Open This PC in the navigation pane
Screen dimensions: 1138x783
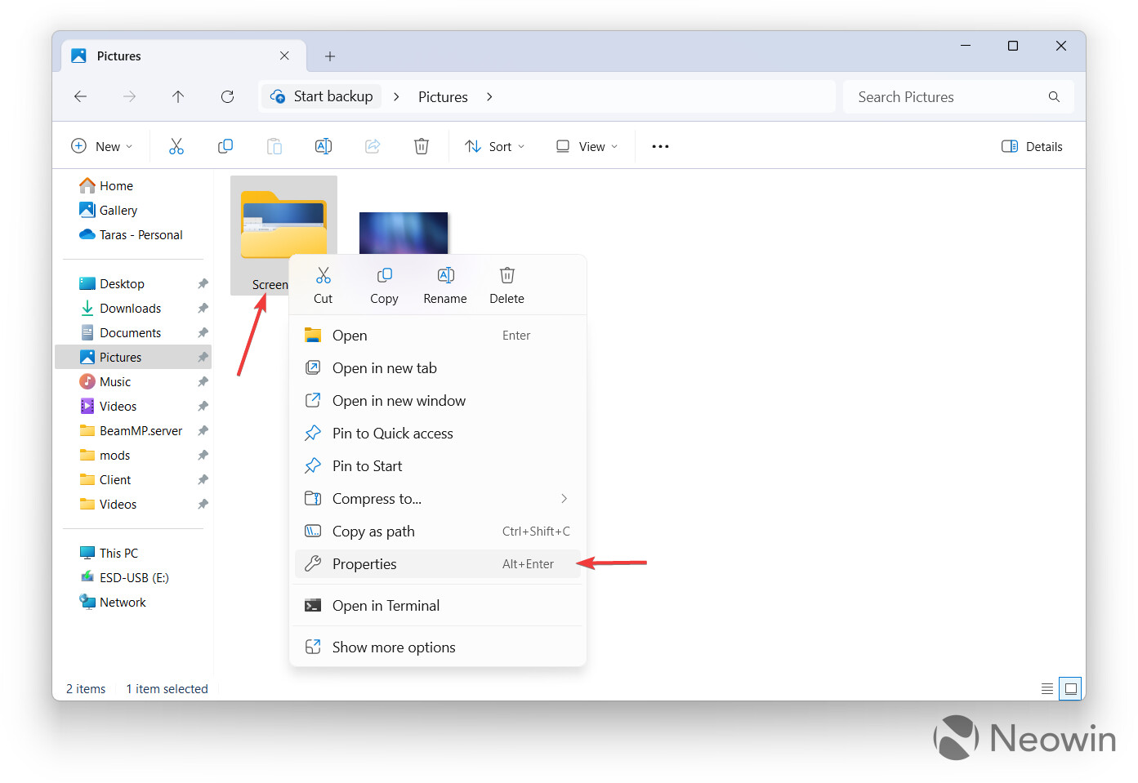[x=109, y=553]
